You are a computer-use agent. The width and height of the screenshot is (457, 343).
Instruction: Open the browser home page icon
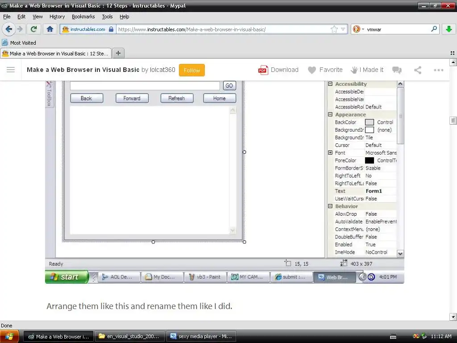coord(50,29)
